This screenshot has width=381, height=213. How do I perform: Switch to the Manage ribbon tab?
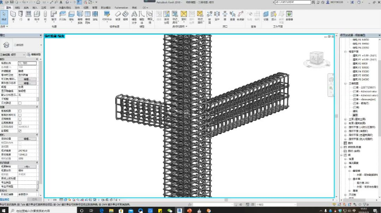[x=94, y=7]
